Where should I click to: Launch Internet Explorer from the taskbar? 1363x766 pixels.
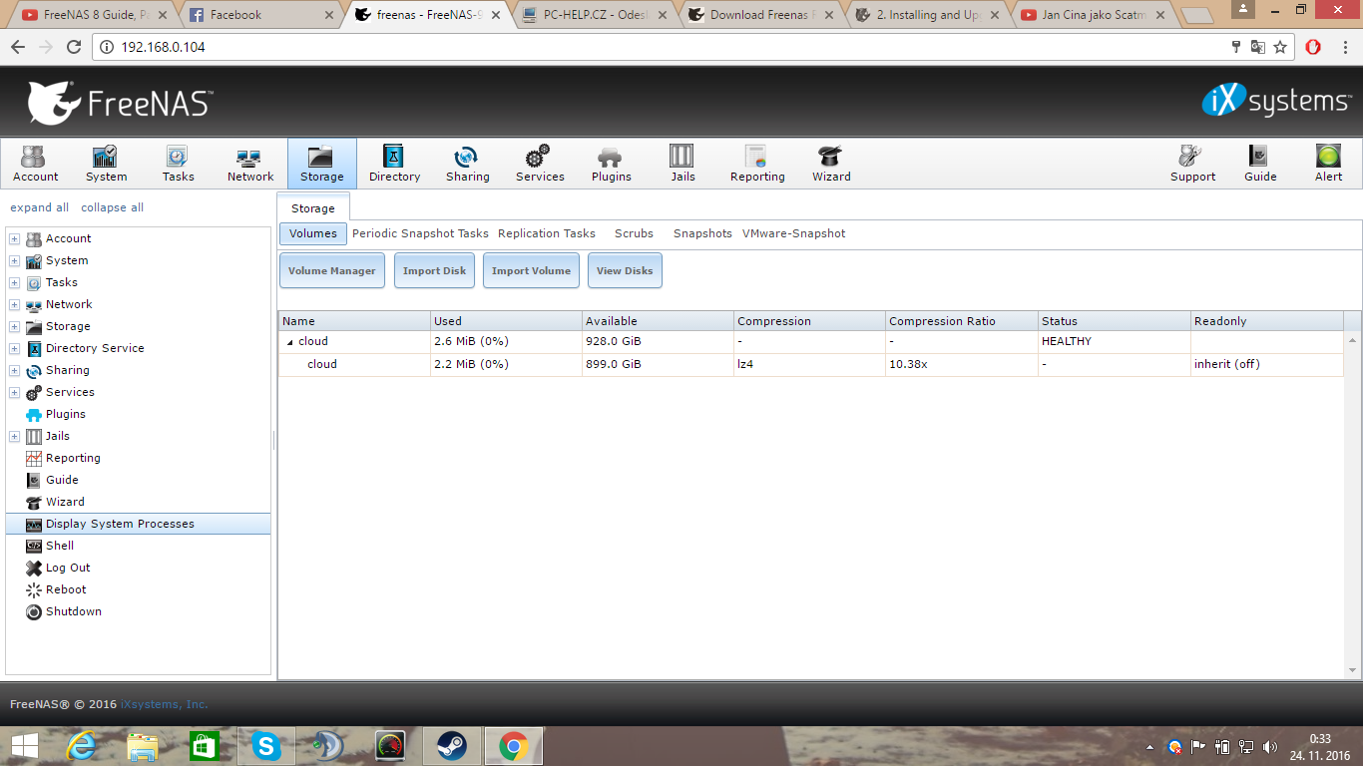(x=82, y=746)
